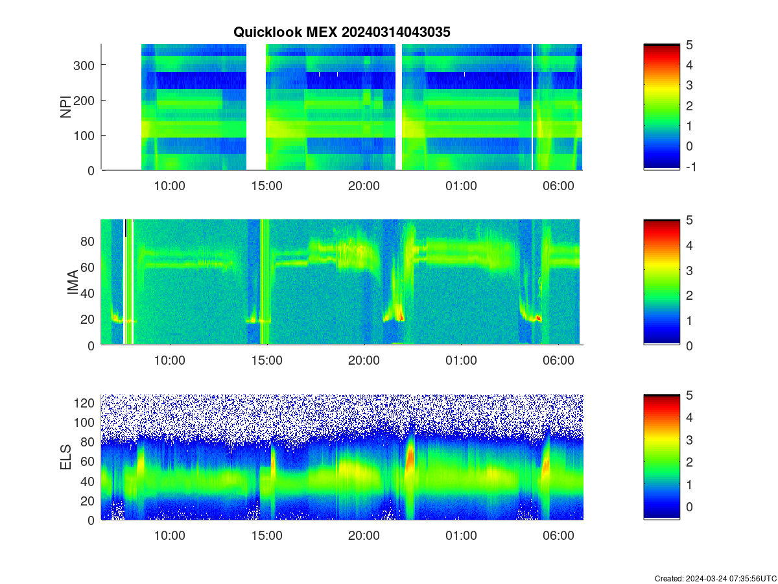This screenshot has height=584, width=778.
Task: Click the 2 label on ELS colorbar
Action: (690, 462)
